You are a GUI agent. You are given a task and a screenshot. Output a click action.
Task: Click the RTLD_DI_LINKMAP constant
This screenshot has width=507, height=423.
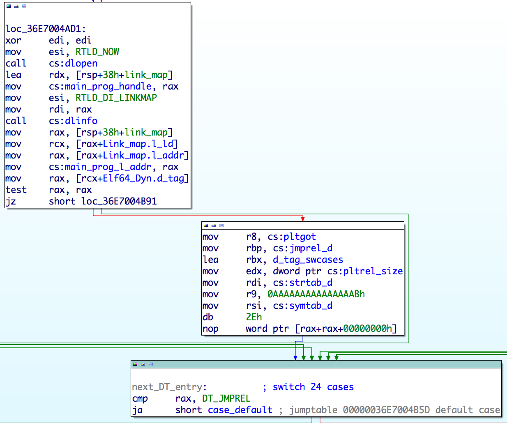coord(116,98)
